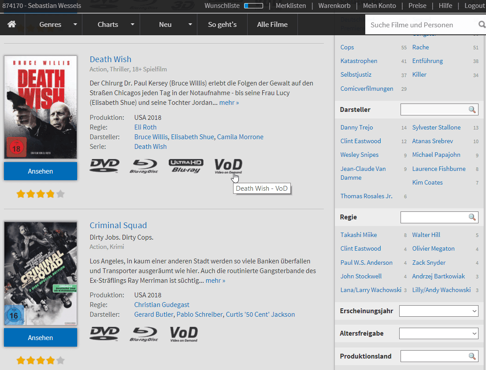Click the main search magnifier icon
Viewport: 486px width, 370px height.
(x=482, y=25)
